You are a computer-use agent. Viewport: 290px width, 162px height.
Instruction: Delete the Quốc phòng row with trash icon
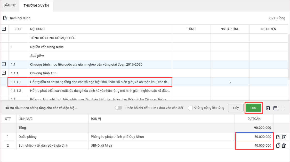click(x=284, y=137)
